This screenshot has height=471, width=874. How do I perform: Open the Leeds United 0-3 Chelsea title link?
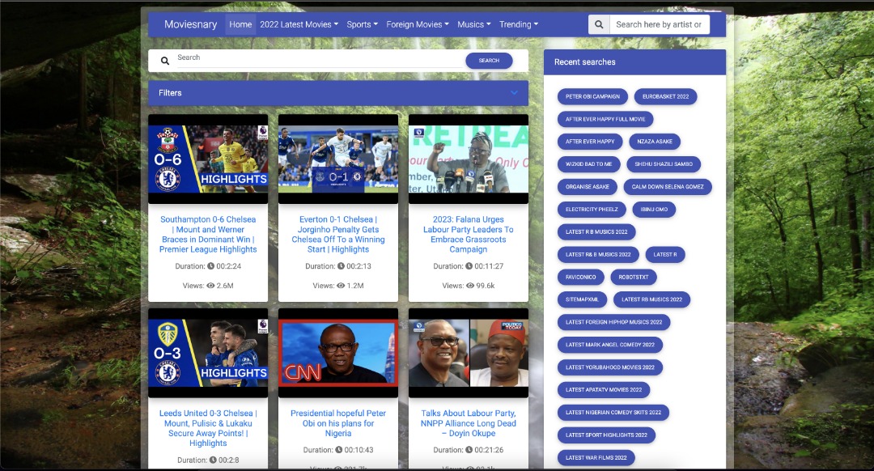tap(208, 428)
